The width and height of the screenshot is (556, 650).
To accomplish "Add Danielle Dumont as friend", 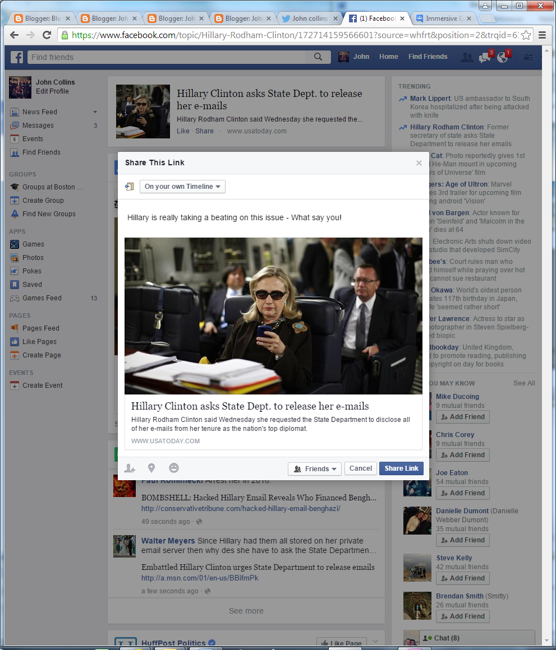I will pyautogui.click(x=463, y=540).
